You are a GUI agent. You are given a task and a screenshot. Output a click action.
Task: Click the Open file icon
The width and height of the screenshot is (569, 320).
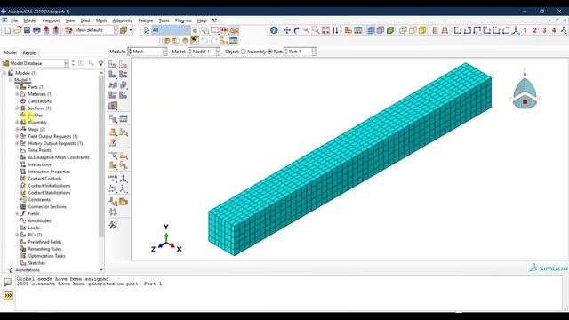[x=18, y=30]
